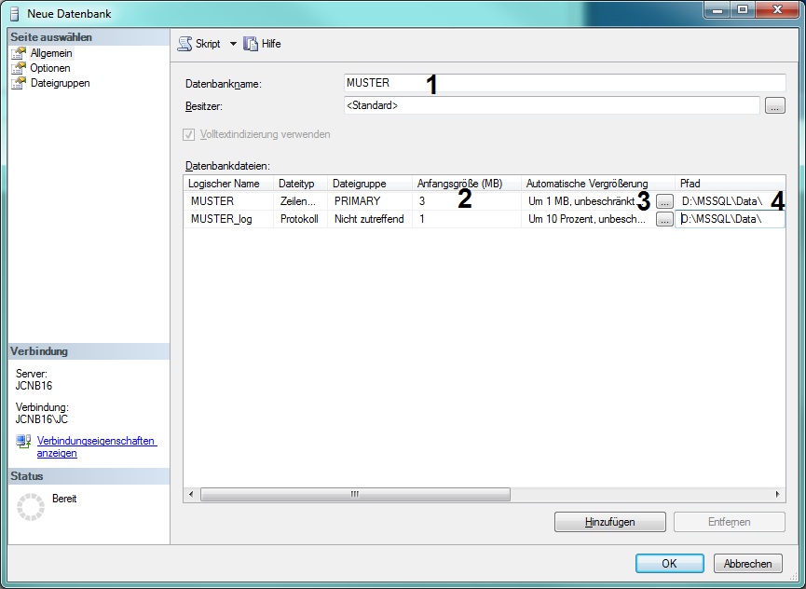Click the Hilfe toolbar label
Viewport: 806px width, 589px height.
point(271,44)
